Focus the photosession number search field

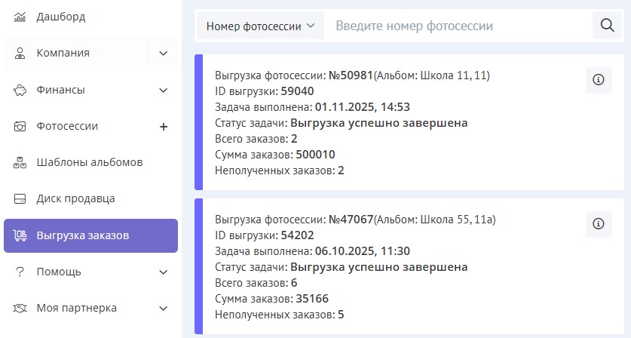[x=460, y=26]
